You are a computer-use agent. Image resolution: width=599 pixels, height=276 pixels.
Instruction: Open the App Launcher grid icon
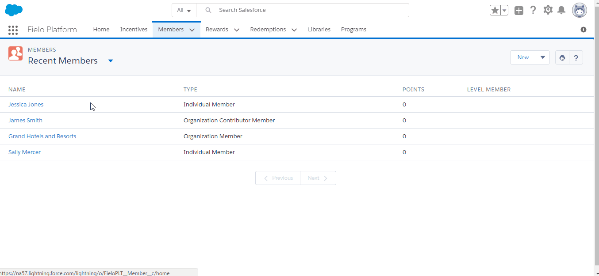point(13,30)
